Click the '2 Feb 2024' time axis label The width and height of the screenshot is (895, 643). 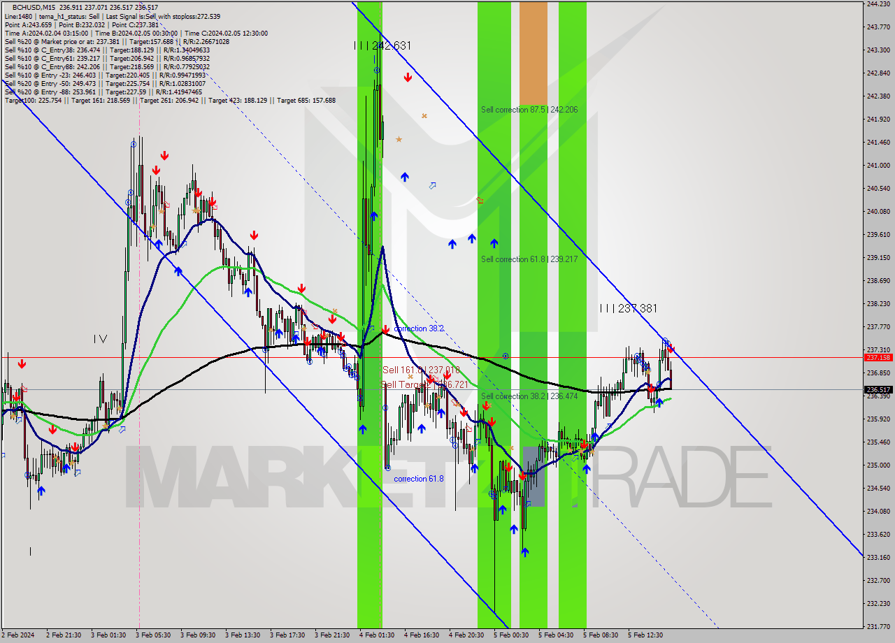[x=17, y=635]
